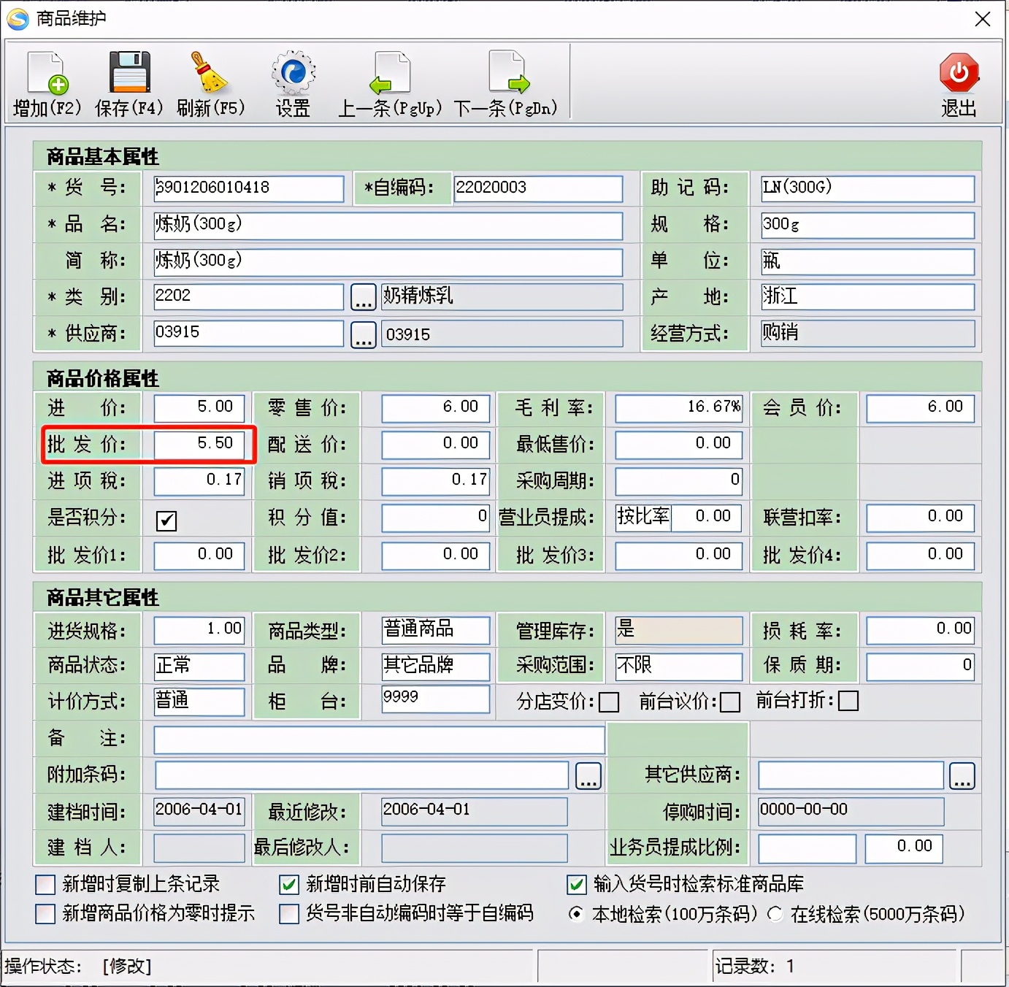Open the 其它供应商 lookup browse button
The image size is (1009, 987).
pos(962,775)
